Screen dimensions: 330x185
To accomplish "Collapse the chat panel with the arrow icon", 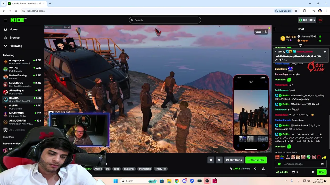I will pos(275,29).
